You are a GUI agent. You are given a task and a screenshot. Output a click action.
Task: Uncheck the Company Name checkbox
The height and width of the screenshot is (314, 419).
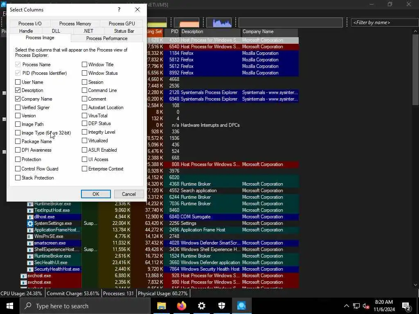tap(18, 99)
